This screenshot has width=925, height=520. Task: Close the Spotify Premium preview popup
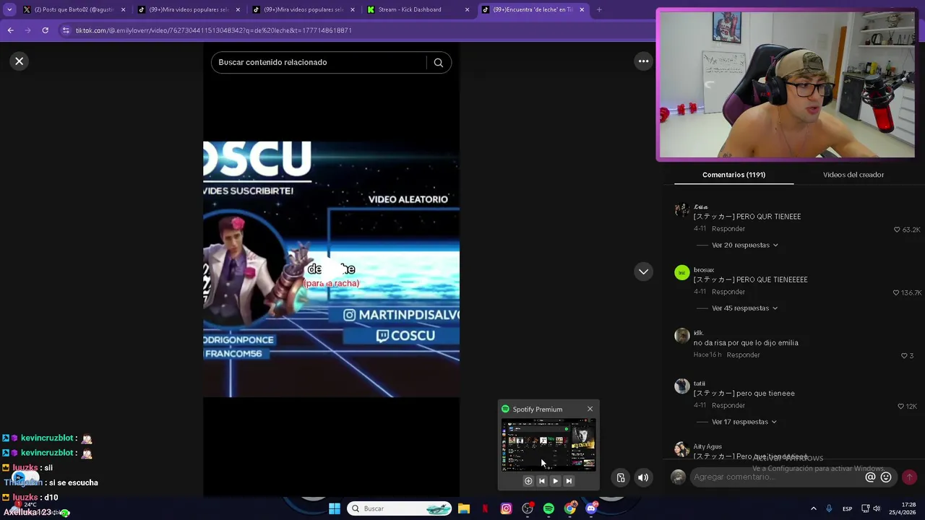click(590, 409)
